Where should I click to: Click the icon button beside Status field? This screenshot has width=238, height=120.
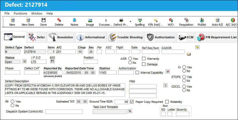point(24,61)
